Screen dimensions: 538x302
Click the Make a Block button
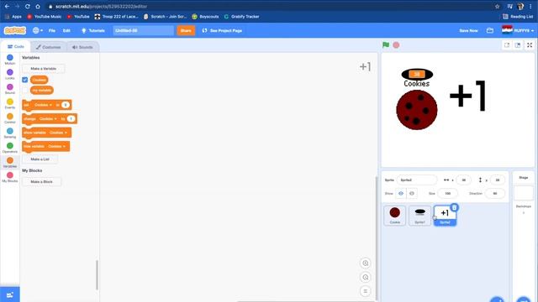pos(41,182)
